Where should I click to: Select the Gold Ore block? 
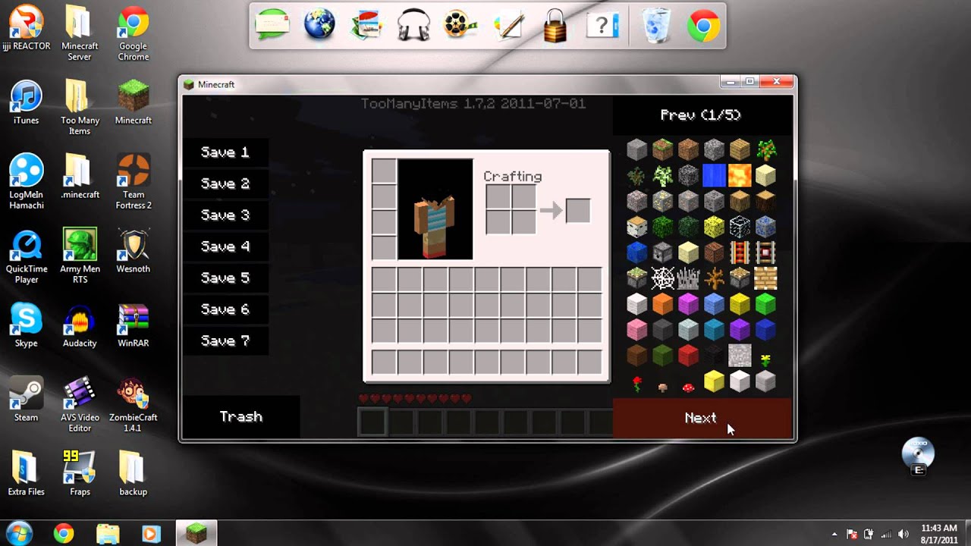(x=662, y=201)
